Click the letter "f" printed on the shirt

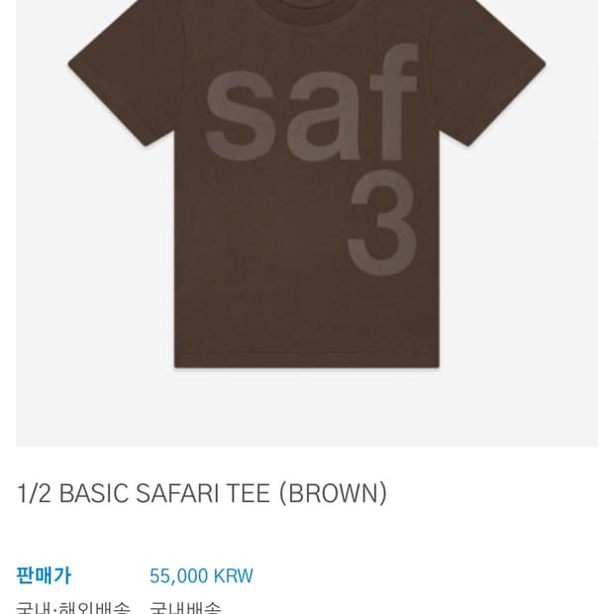(x=394, y=102)
